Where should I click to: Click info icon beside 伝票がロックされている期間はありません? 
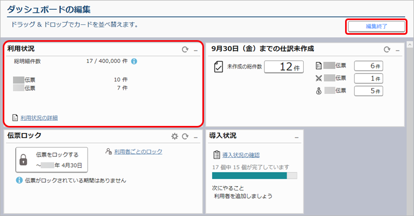19,180
